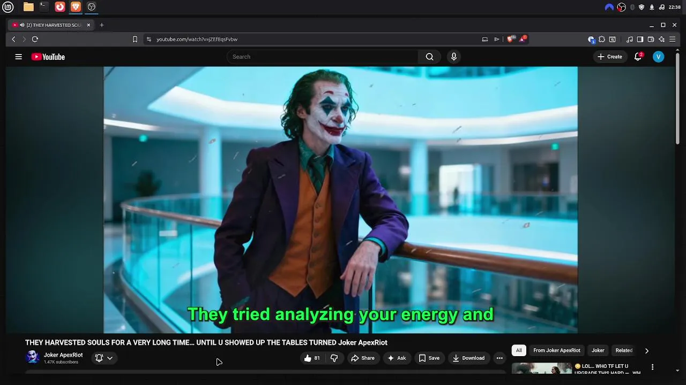This screenshot has height=385, width=686.
Task: Open a new browser tab
Action: pyautogui.click(x=101, y=25)
